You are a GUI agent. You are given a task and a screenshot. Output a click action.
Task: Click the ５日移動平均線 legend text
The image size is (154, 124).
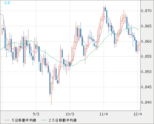point(24,120)
